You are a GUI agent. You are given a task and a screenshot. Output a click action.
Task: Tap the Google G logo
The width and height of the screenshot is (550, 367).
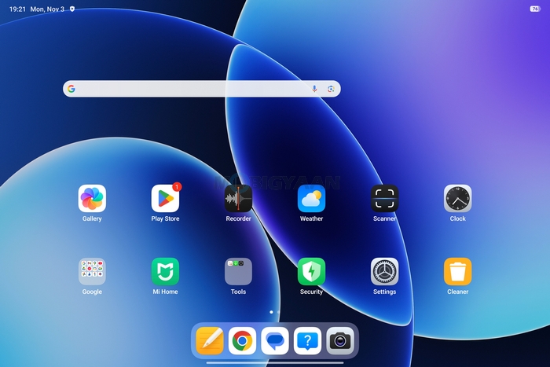pyautogui.click(x=71, y=89)
